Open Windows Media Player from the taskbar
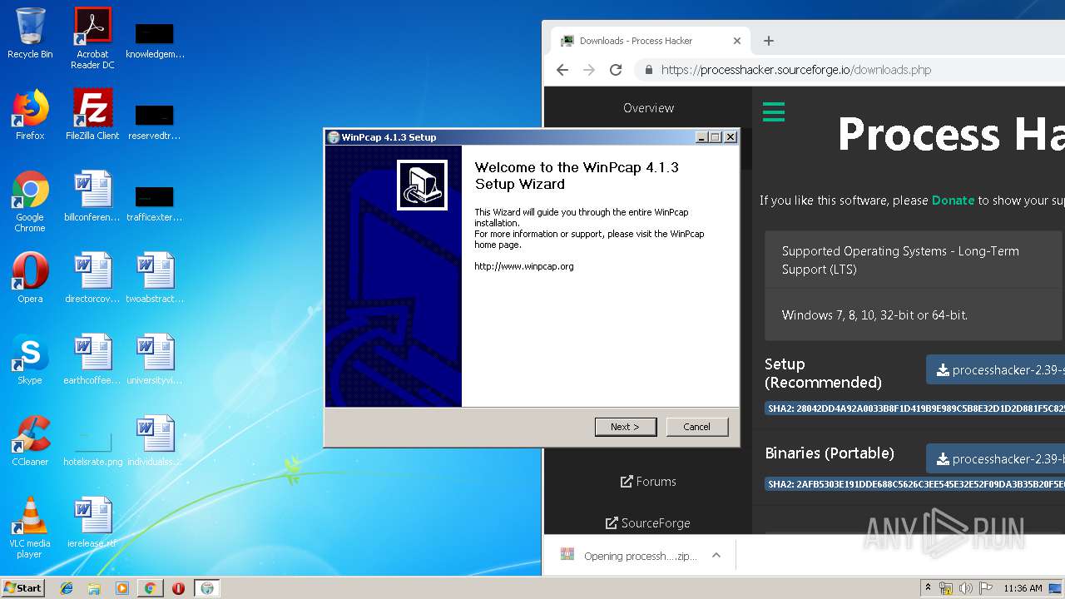Screen dimensions: 1065x599 point(122,588)
